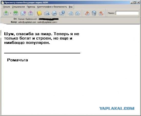Print the message using the printer icon
Image resolution: width=141 pixels, height=116 pixels.
coord(54,13)
